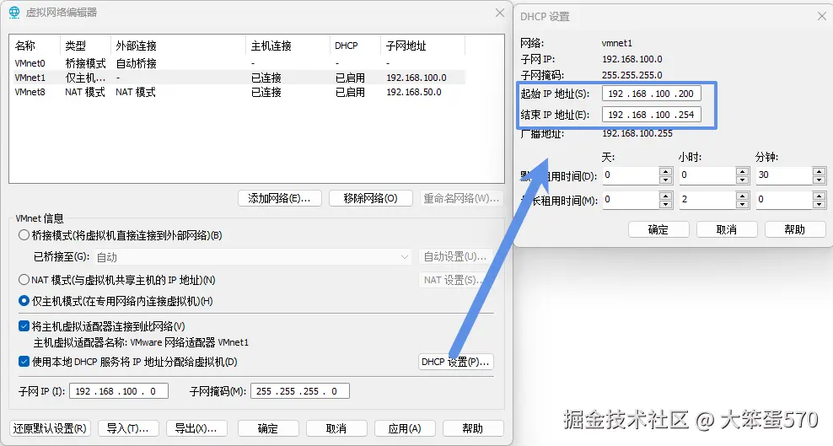This screenshot has height=446, width=833.
Task: Open DHCP 设置(P)... button
Action: click(456, 362)
